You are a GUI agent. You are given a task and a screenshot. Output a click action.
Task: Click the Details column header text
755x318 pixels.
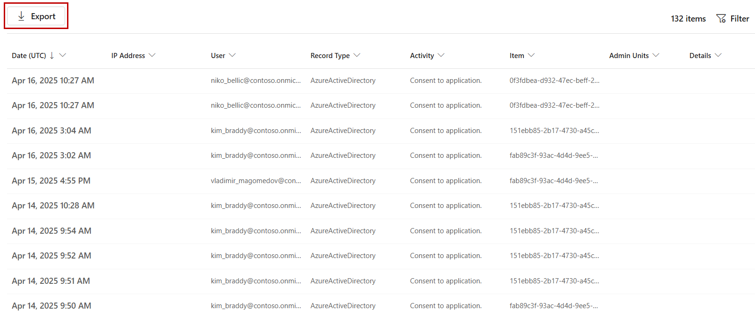[700, 55]
